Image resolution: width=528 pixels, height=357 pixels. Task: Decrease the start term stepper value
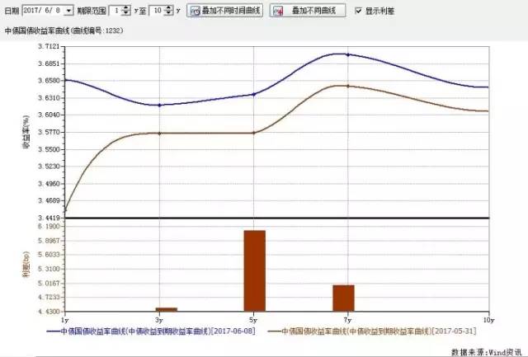(125, 15)
